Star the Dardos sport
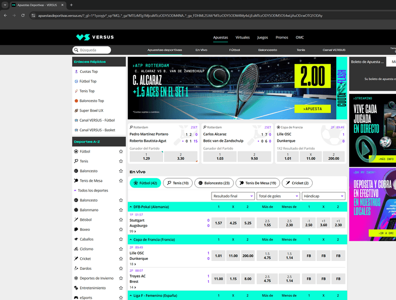This screenshot has height=300, width=396. point(121,268)
